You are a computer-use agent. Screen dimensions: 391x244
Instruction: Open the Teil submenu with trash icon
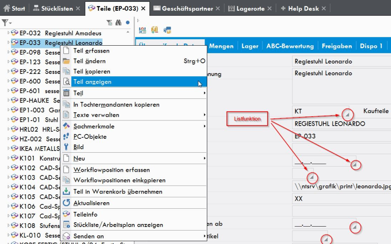134,93
